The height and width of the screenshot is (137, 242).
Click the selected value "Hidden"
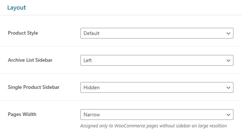[x=92, y=87]
